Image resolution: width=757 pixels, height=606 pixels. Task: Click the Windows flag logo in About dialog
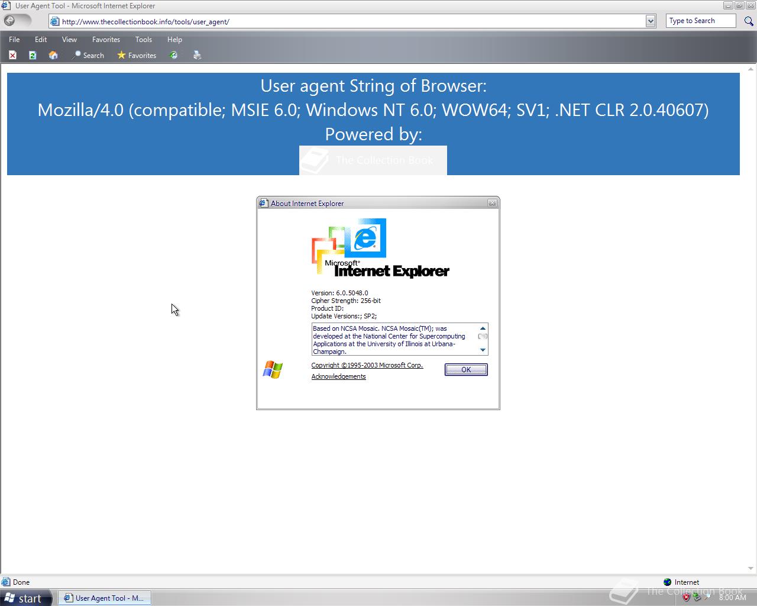click(x=273, y=370)
